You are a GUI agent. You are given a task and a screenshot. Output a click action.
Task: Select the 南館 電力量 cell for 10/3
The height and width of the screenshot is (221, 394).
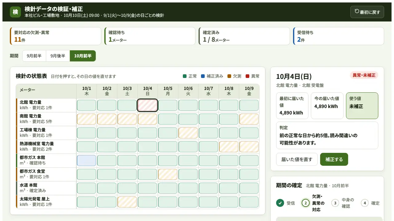(127, 119)
